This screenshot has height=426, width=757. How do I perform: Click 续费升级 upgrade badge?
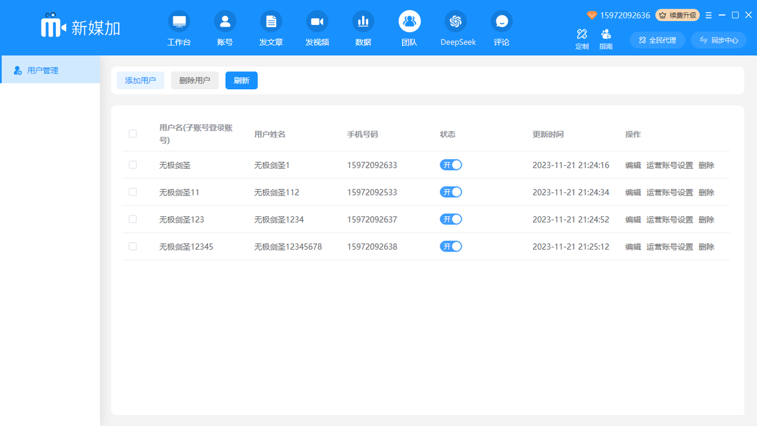click(677, 16)
